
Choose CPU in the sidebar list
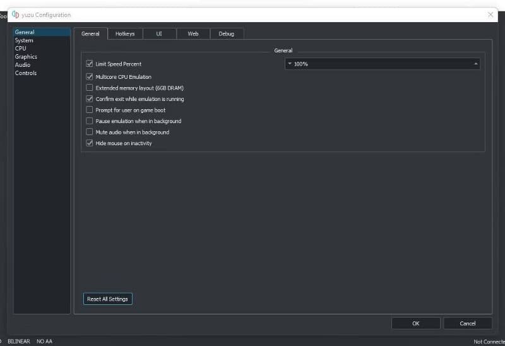pyautogui.click(x=42, y=49)
